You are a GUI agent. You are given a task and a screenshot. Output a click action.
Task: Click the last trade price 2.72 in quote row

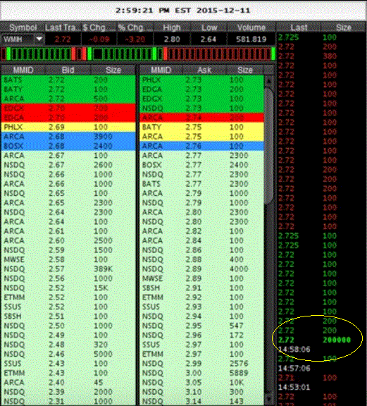click(63, 39)
